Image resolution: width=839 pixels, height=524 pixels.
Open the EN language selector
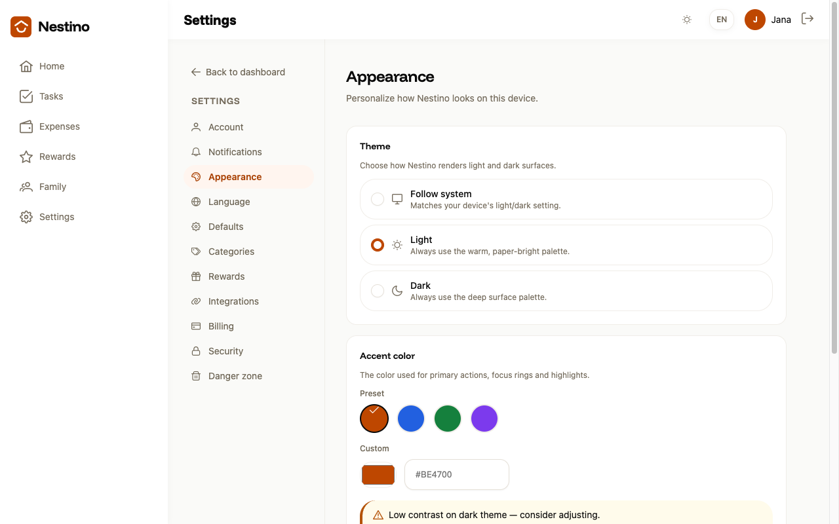tap(722, 20)
